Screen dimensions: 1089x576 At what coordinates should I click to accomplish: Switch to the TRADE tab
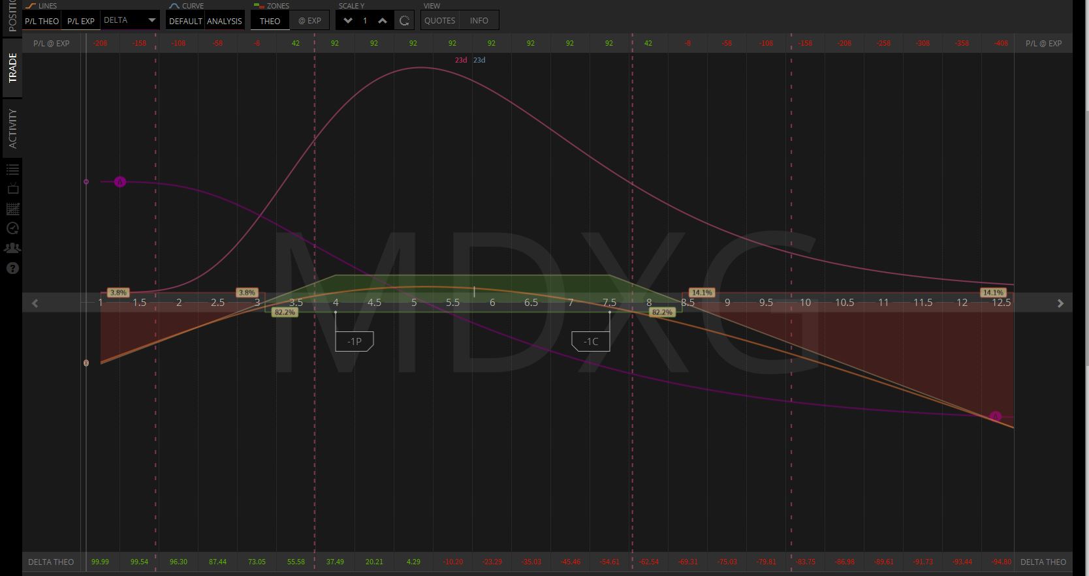[12, 67]
